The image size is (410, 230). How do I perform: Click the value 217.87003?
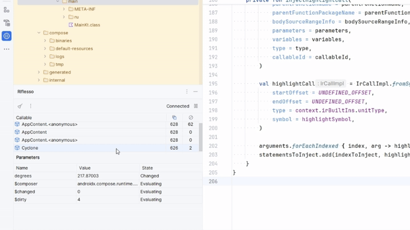tap(88, 176)
